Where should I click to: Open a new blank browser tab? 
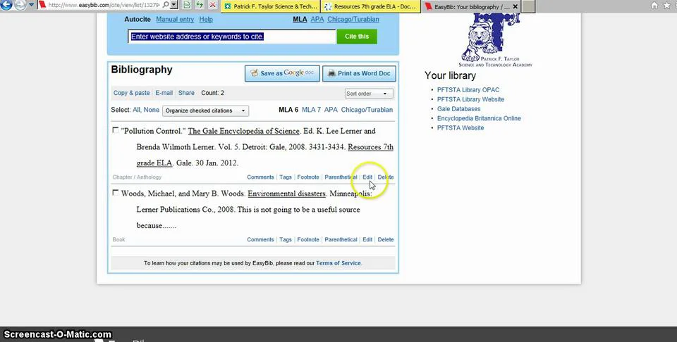point(528,6)
